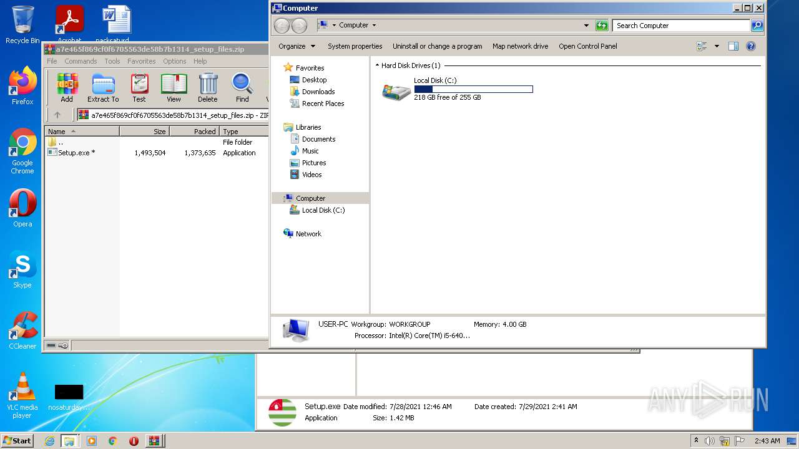Viewport: 799px width, 449px height.
Task: Open the Options menu in WinRAR
Action: tap(175, 61)
